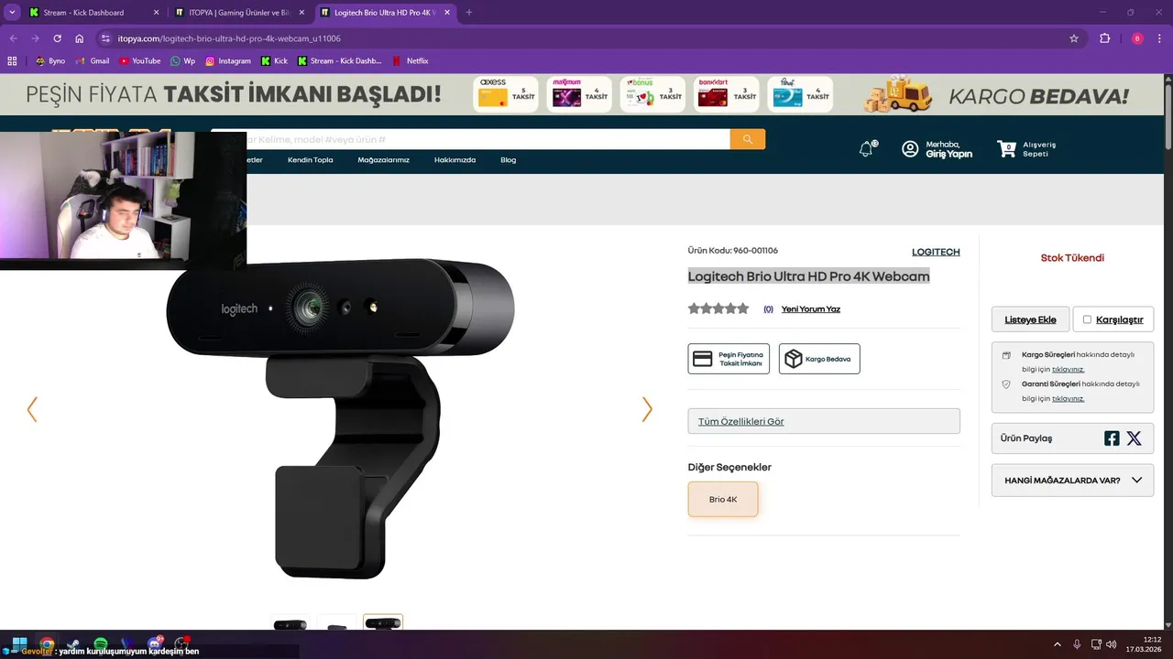
Task: Open the Netflix bookmark
Action: [x=411, y=61]
